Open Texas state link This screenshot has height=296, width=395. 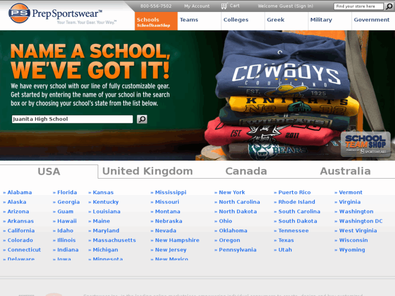[286, 240]
